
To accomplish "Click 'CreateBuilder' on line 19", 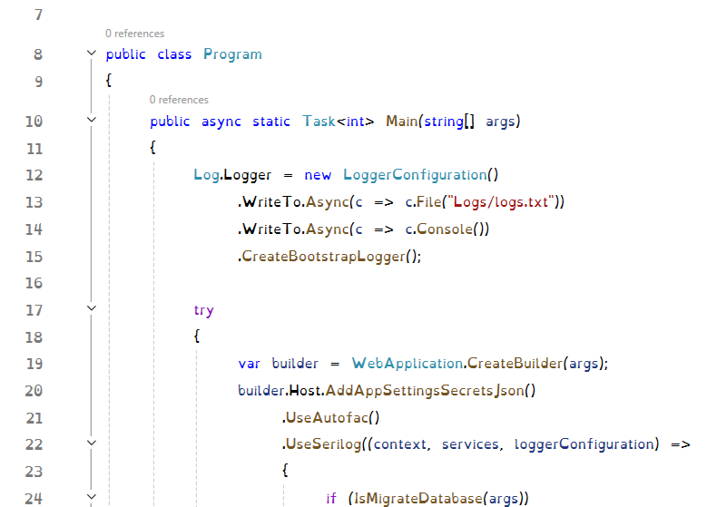I will tap(515, 363).
